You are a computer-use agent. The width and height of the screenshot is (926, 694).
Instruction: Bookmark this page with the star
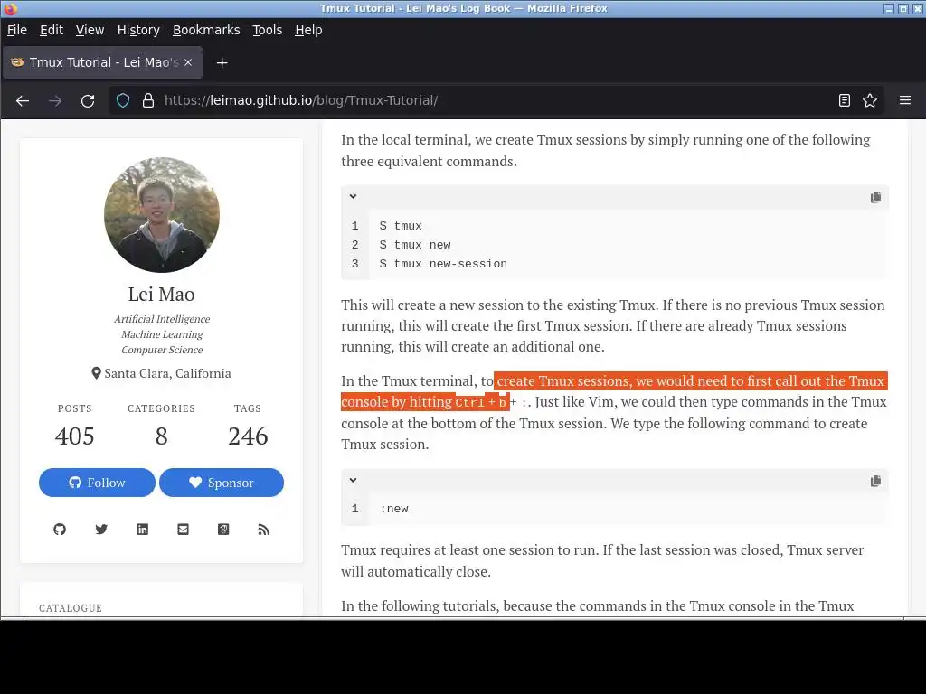870,100
